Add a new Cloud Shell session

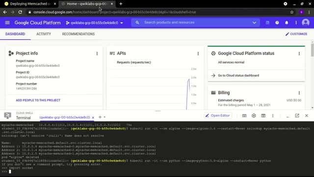100,117
